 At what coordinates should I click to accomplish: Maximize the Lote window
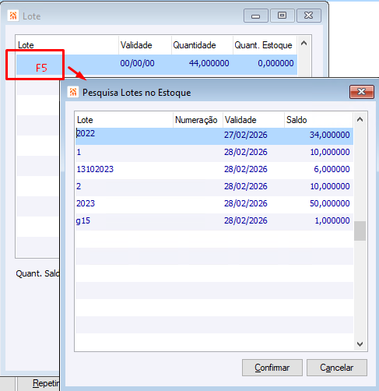282,16
